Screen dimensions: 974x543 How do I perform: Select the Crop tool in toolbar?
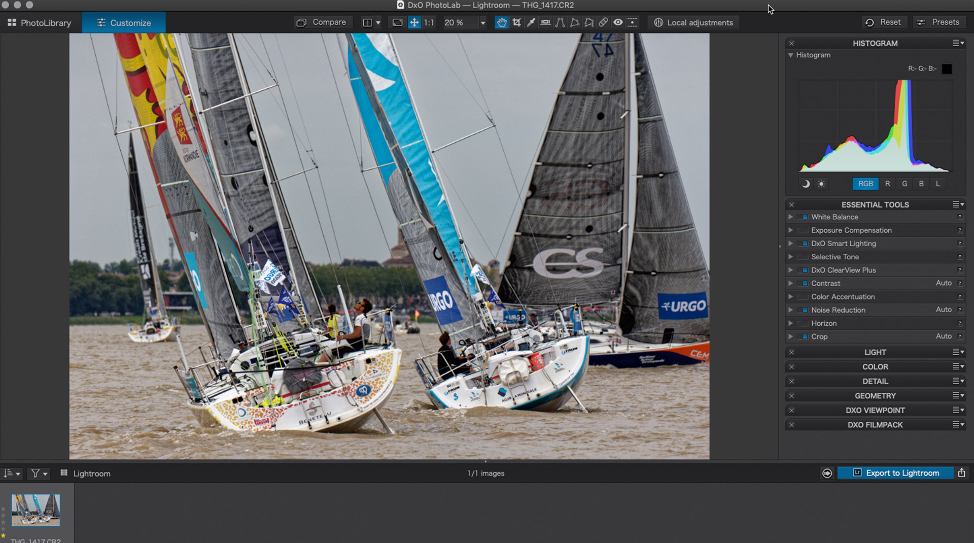click(516, 22)
